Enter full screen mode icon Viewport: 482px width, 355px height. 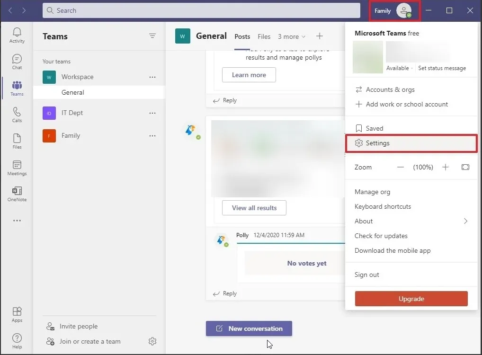[465, 167]
